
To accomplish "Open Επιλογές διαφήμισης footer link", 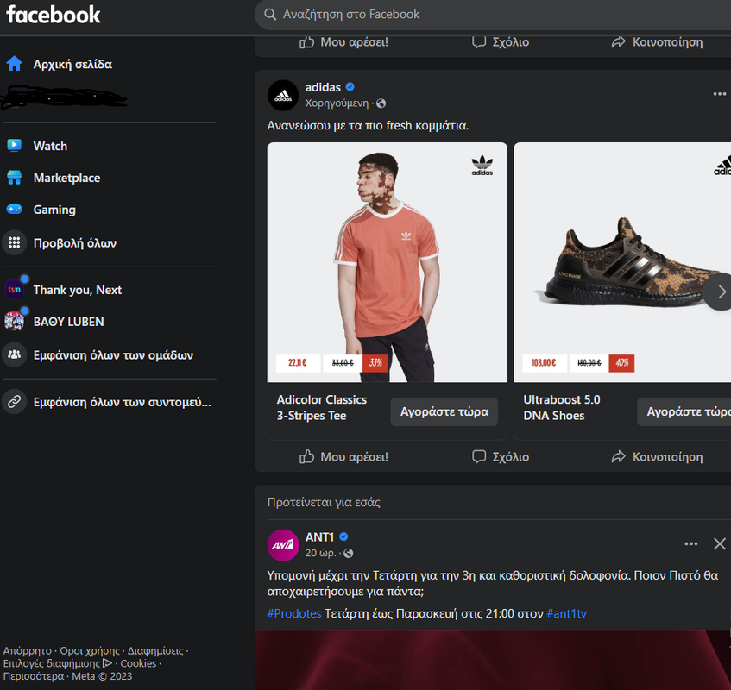I will tap(58, 663).
